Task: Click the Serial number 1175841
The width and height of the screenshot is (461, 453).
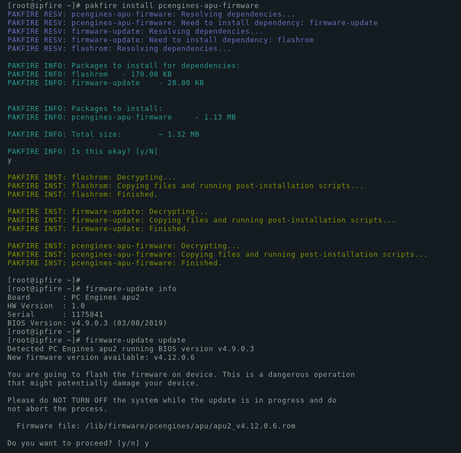Action: (88, 315)
